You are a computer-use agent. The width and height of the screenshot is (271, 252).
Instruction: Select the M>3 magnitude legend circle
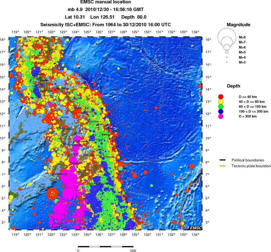point(227,62)
